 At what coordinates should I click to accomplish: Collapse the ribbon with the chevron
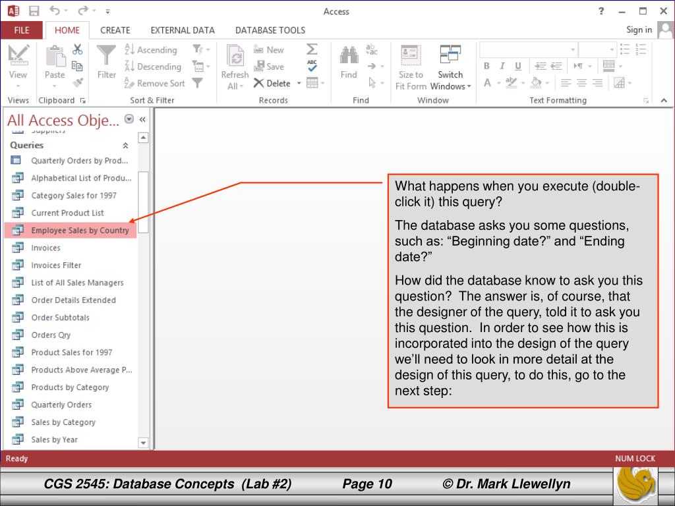pyautogui.click(x=664, y=100)
